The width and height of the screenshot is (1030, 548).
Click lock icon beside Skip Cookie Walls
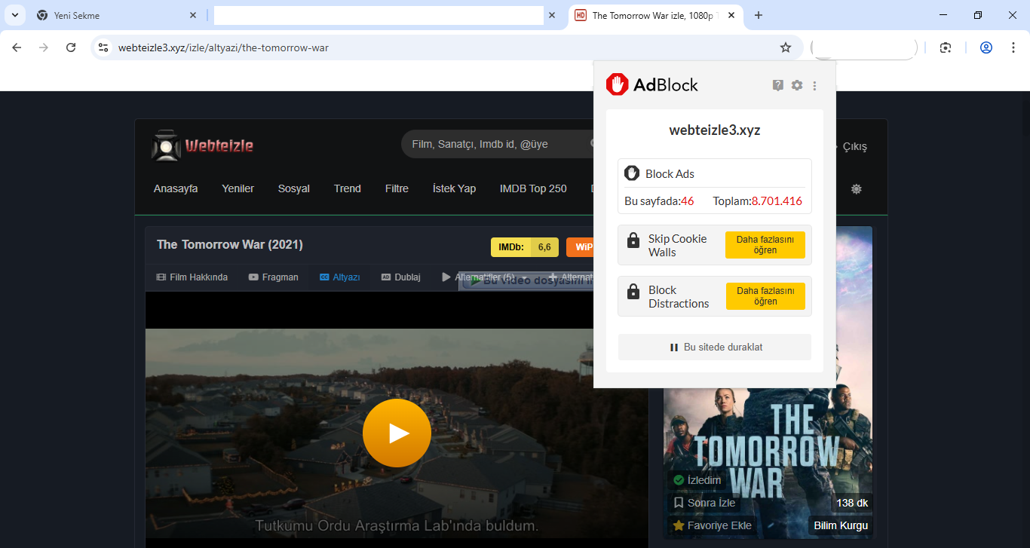point(633,241)
